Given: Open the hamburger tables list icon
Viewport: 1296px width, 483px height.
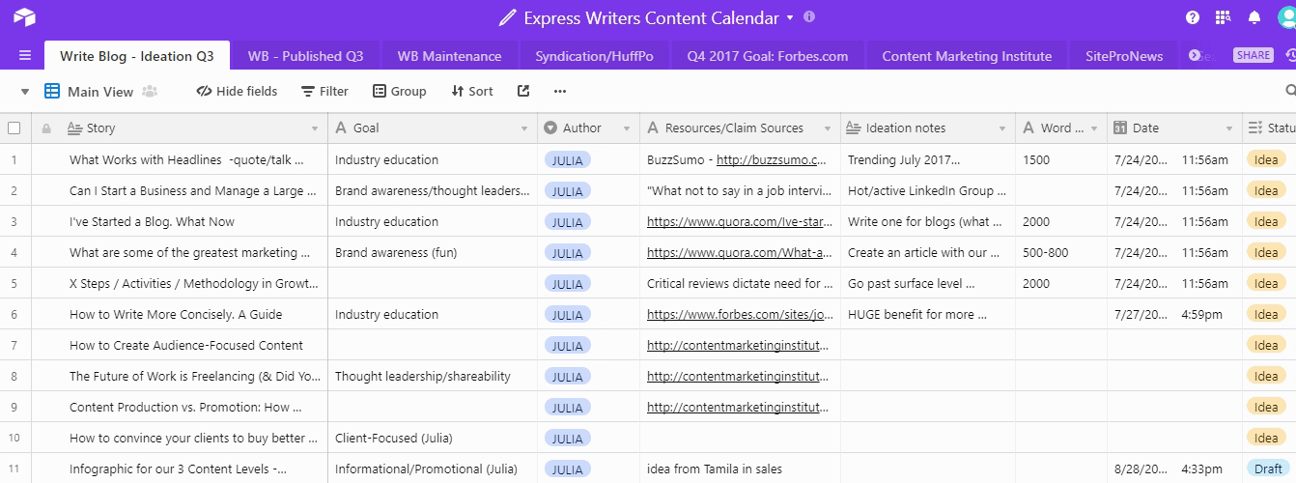Looking at the screenshot, I should click(x=25, y=56).
